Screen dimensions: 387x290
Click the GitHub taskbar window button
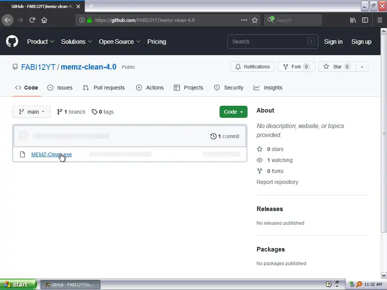pos(70,285)
